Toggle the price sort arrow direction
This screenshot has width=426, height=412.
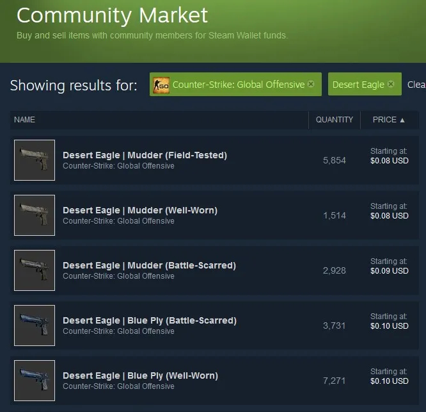click(x=402, y=120)
